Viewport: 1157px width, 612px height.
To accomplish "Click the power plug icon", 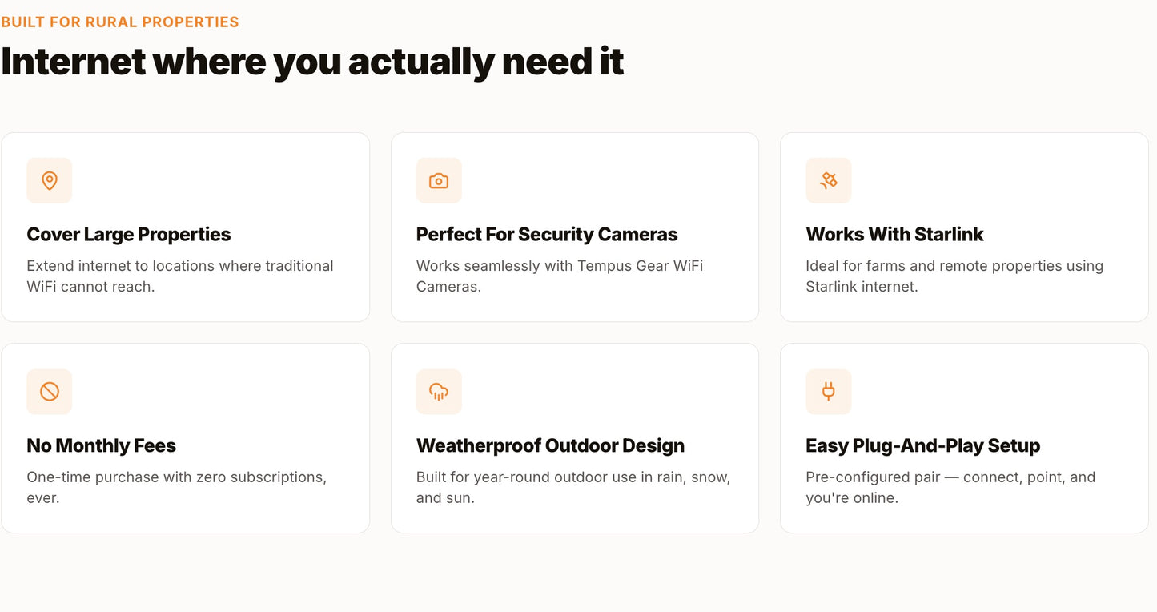I will coord(829,392).
